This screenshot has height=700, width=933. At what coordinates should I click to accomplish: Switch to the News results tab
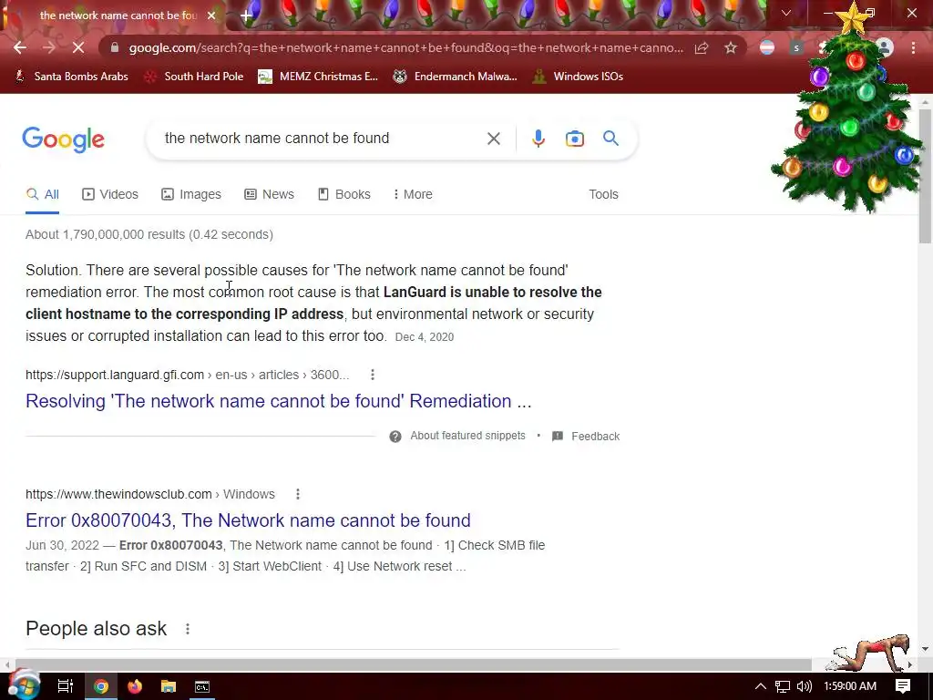click(x=269, y=194)
